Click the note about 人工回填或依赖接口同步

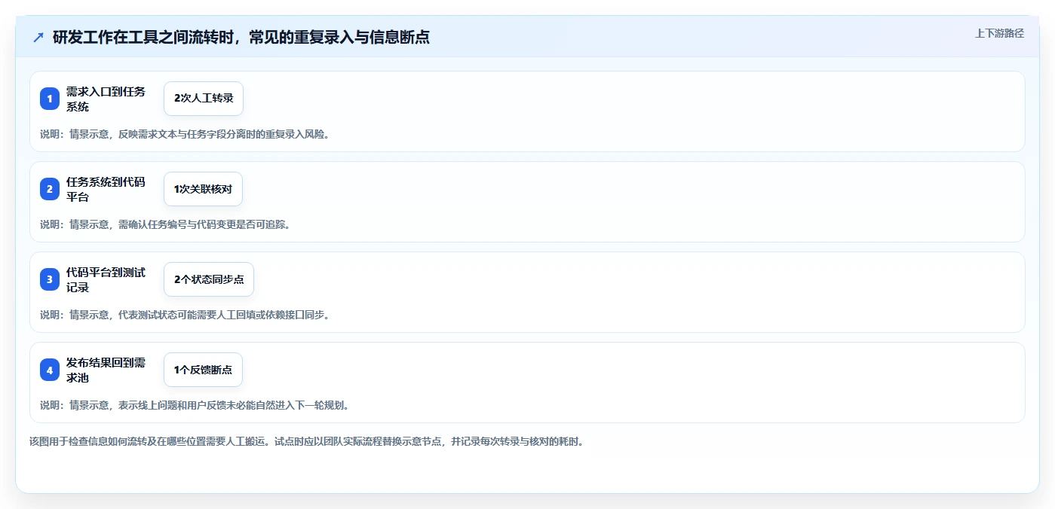pos(185,315)
